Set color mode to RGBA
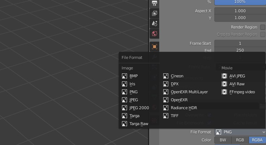The height and width of the screenshot is (145, 266). 257,140
